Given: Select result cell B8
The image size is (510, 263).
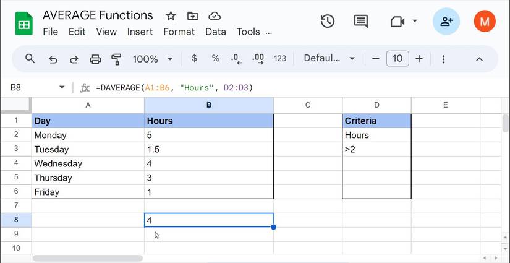Looking at the screenshot, I should (x=209, y=220).
